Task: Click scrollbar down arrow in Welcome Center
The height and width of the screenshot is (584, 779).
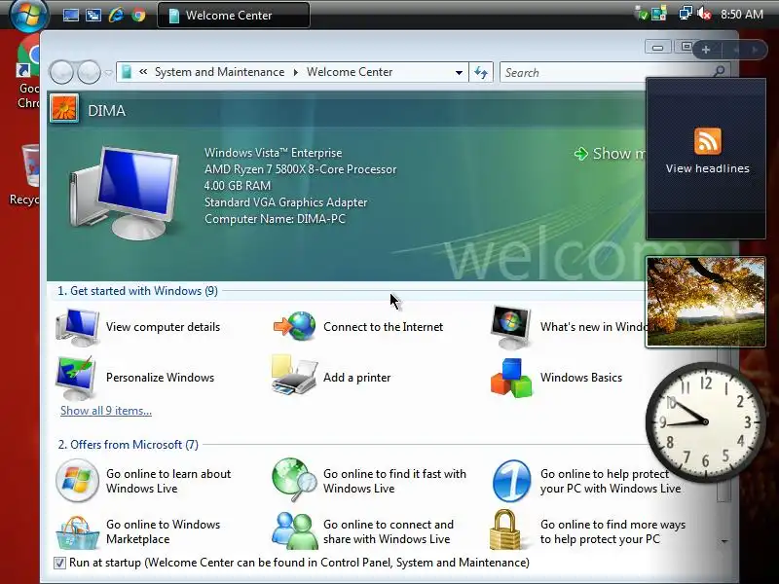Action: 723,541
